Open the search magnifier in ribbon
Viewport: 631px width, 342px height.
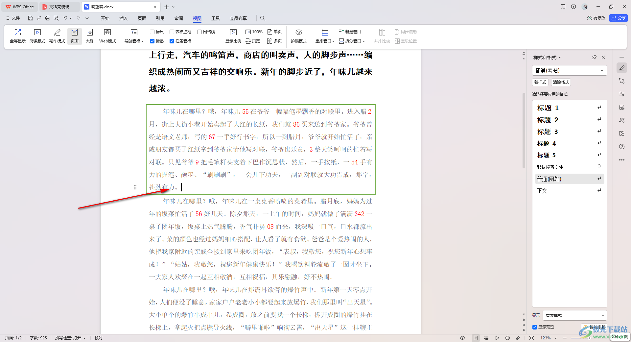pos(263,18)
